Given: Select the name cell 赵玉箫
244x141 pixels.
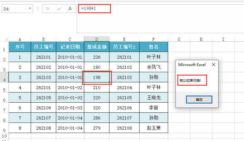Looking at the screenshot, I should click(x=154, y=128).
